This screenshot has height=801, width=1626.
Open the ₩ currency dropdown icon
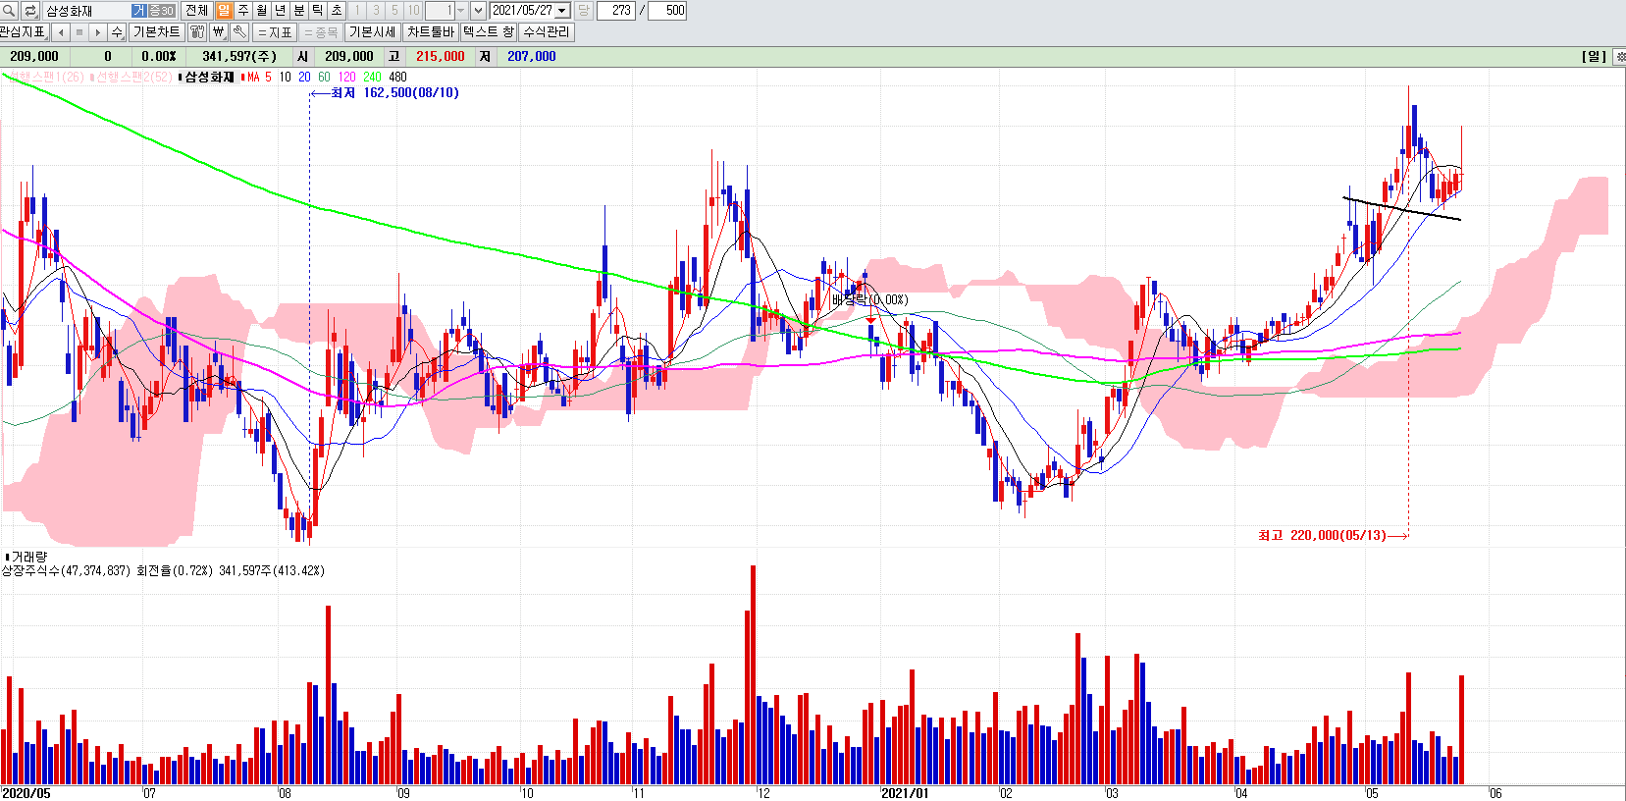218,32
